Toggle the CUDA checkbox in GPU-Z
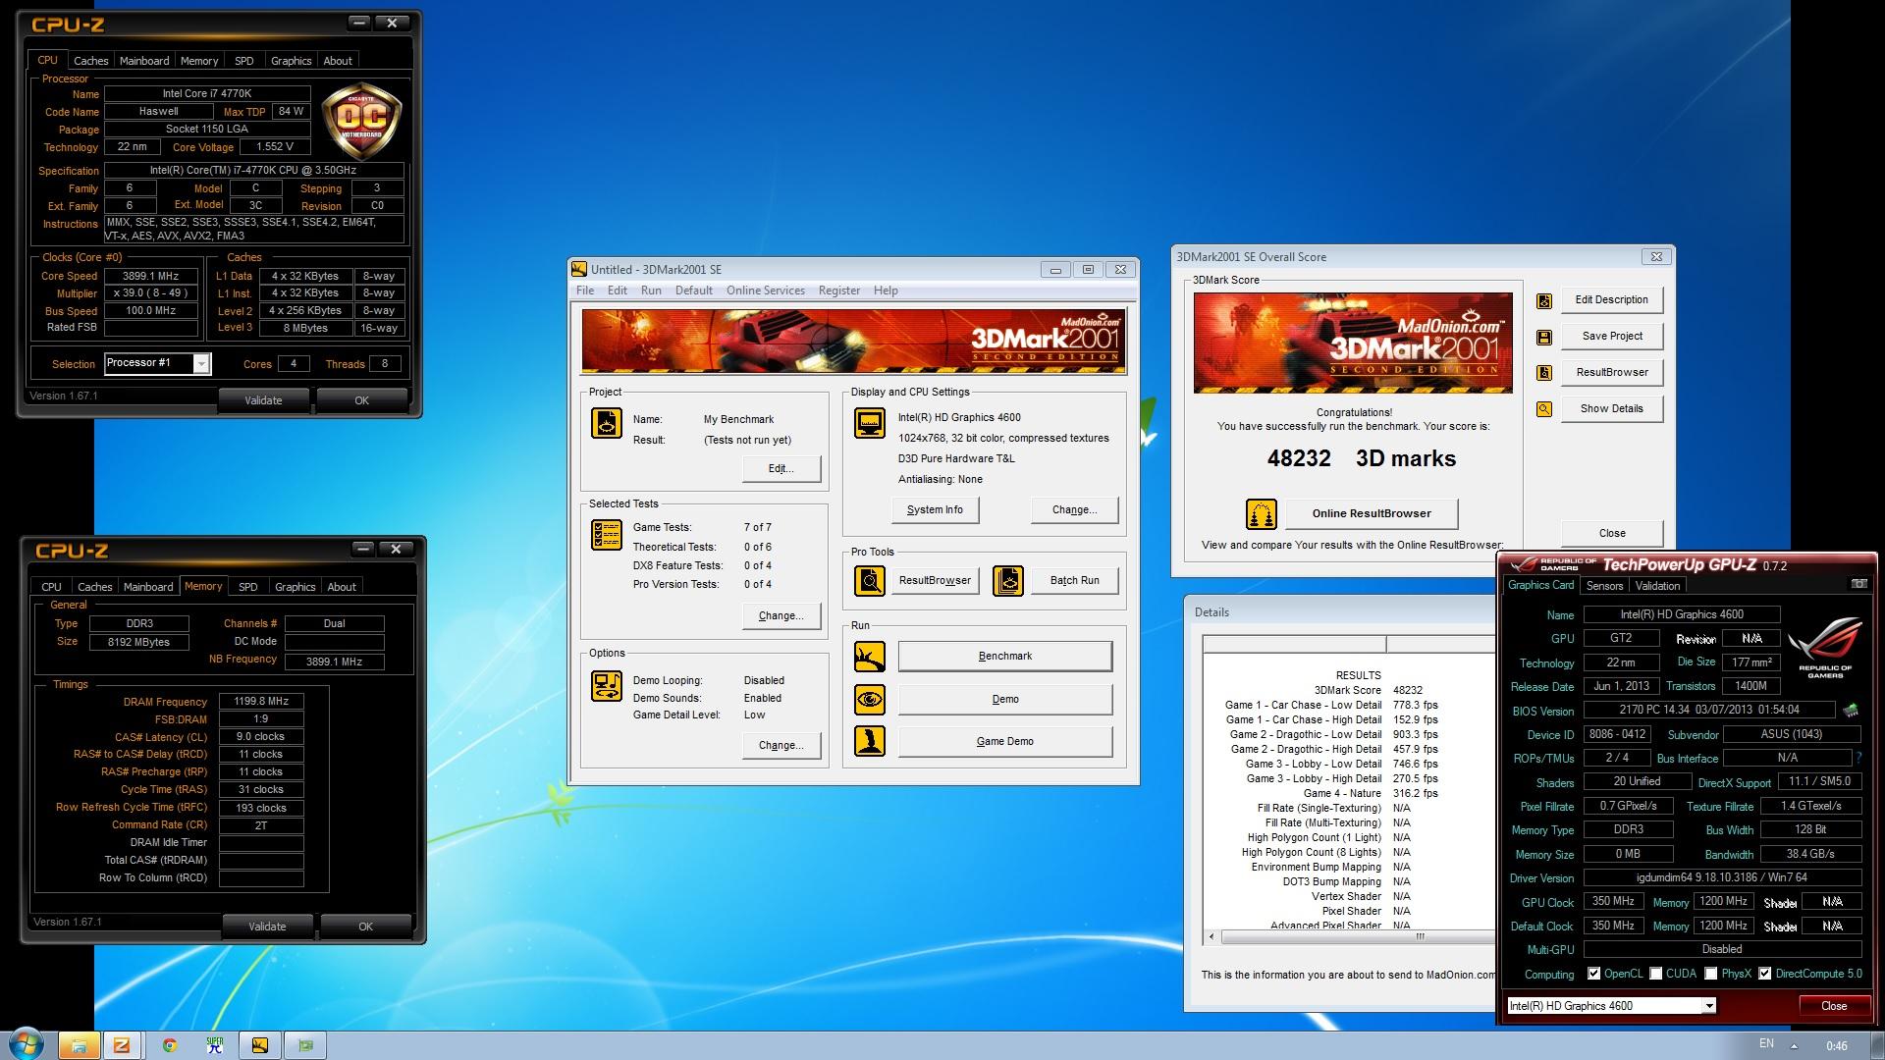1885x1060 pixels. coord(1656,974)
